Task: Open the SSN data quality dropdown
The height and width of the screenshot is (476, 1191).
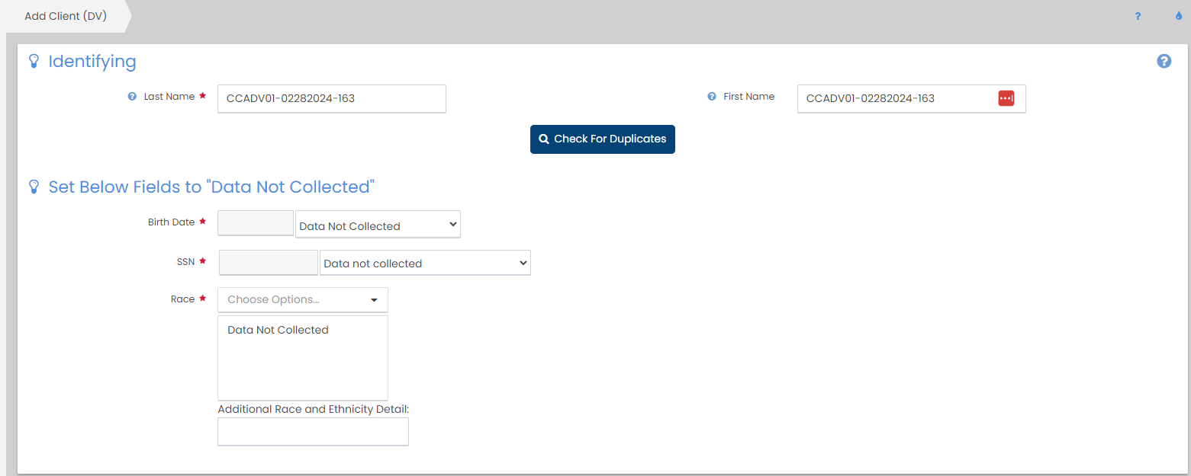Action: coord(425,263)
